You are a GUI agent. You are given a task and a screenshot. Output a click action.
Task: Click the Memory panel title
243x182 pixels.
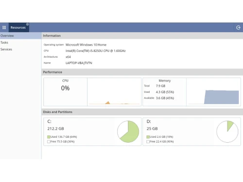click(x=165, y=81)
